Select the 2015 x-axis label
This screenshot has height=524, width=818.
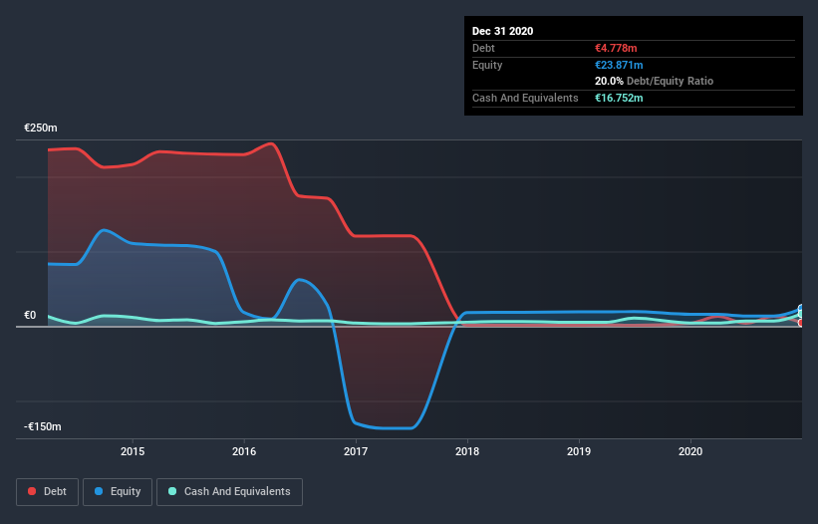coord(133,451)
